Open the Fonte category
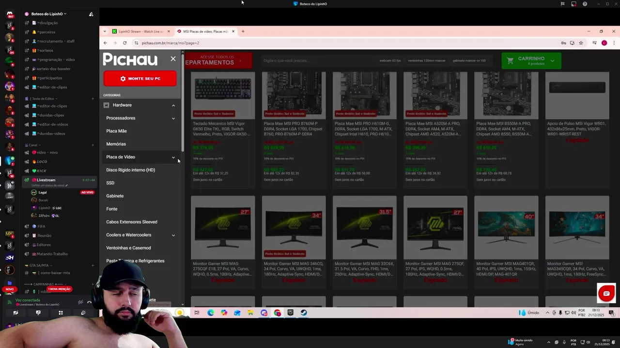The image size is (620, 348). tap(111, 209)
